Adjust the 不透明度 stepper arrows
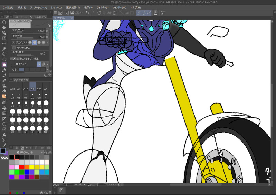The width and height of the screenshot is (276, 195). coord(44,37)
